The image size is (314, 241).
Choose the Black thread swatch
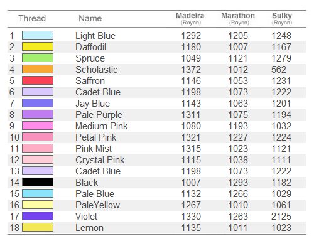tap(38, 182)
